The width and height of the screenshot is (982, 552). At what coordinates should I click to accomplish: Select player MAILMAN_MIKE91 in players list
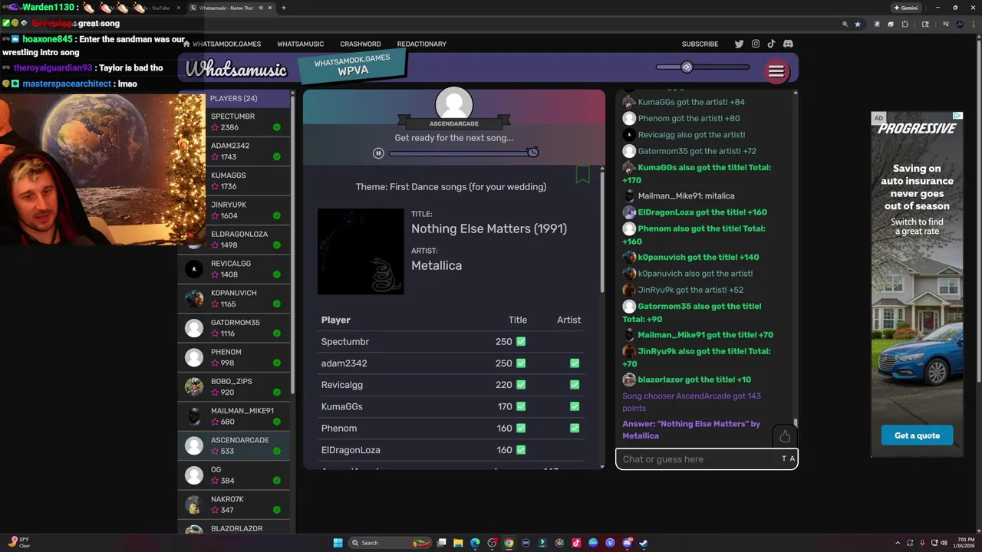point(234,416)
